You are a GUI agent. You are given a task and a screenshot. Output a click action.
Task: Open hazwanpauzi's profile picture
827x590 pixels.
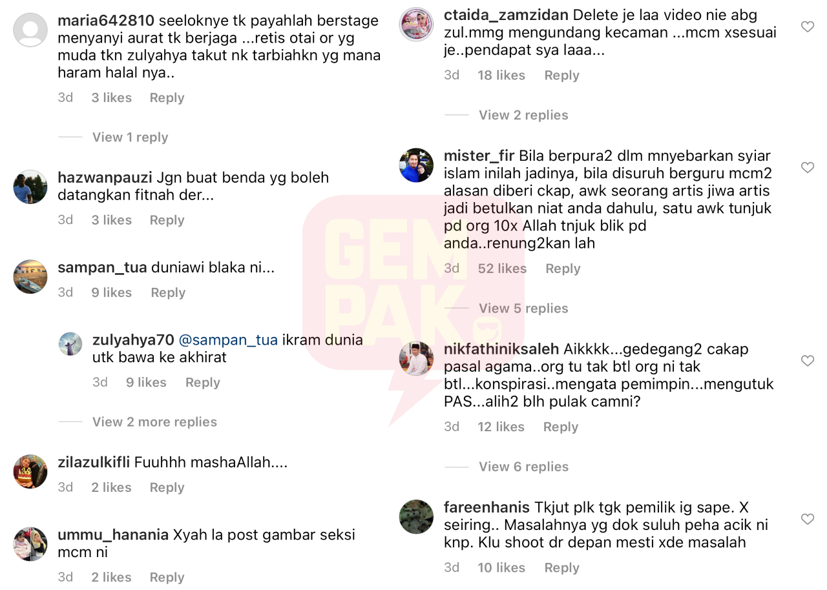(x=30, y=187)
